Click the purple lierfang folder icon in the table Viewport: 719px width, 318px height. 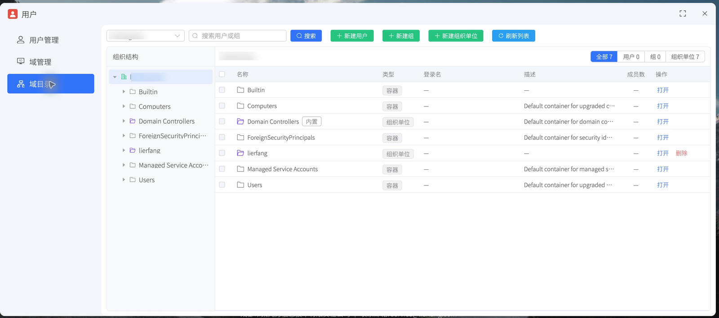[x=240, y=153]
